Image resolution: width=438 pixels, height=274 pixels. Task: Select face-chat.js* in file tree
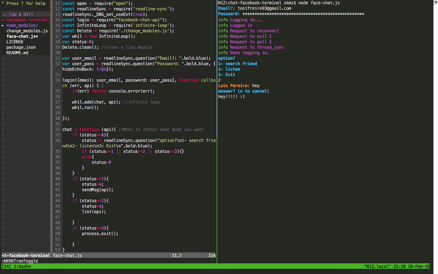click(22, 36)
